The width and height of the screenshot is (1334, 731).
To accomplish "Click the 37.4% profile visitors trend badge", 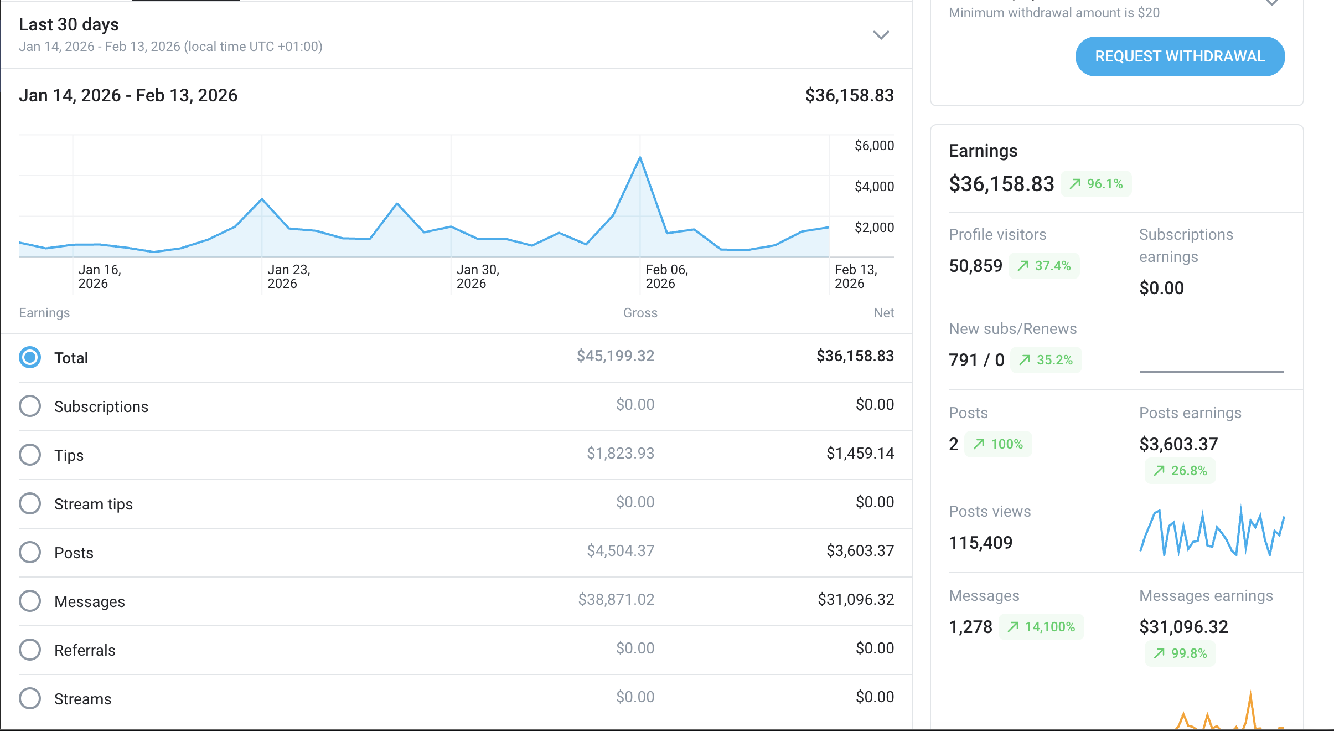I will [x=1044, y=266].
